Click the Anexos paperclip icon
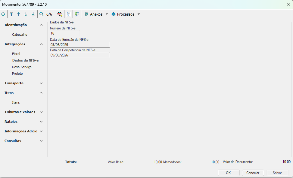Viewport: 293px width, 178px height. coord(86,14)
